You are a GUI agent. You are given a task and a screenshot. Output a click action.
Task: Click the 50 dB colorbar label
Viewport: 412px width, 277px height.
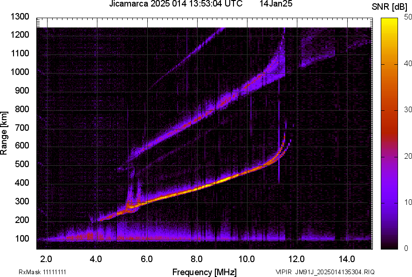(x=408, y=17)
